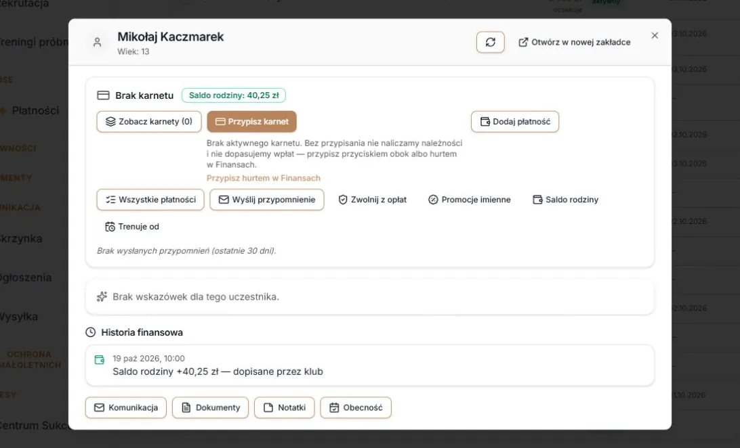This screenshot has width=740, height=448.
Task: Select the 19 paź 2026 history entry
Action: point(370,365)
